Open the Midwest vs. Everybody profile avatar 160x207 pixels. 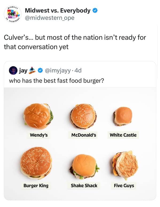click(13, 14)
